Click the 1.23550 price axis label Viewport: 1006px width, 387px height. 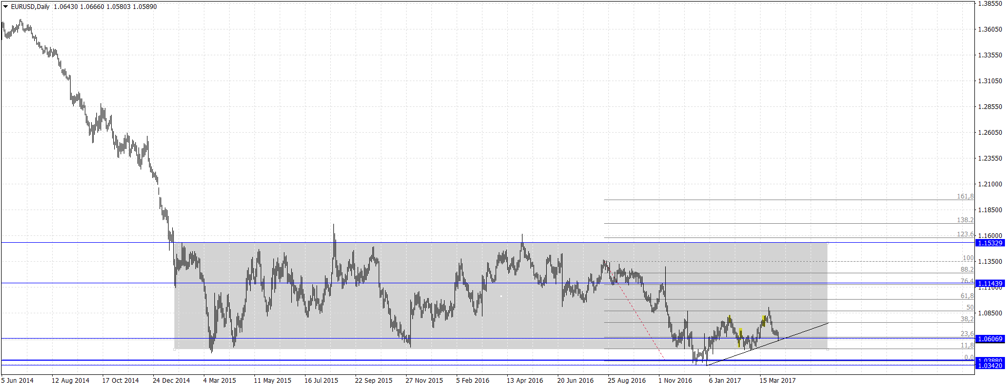[990, 158]
